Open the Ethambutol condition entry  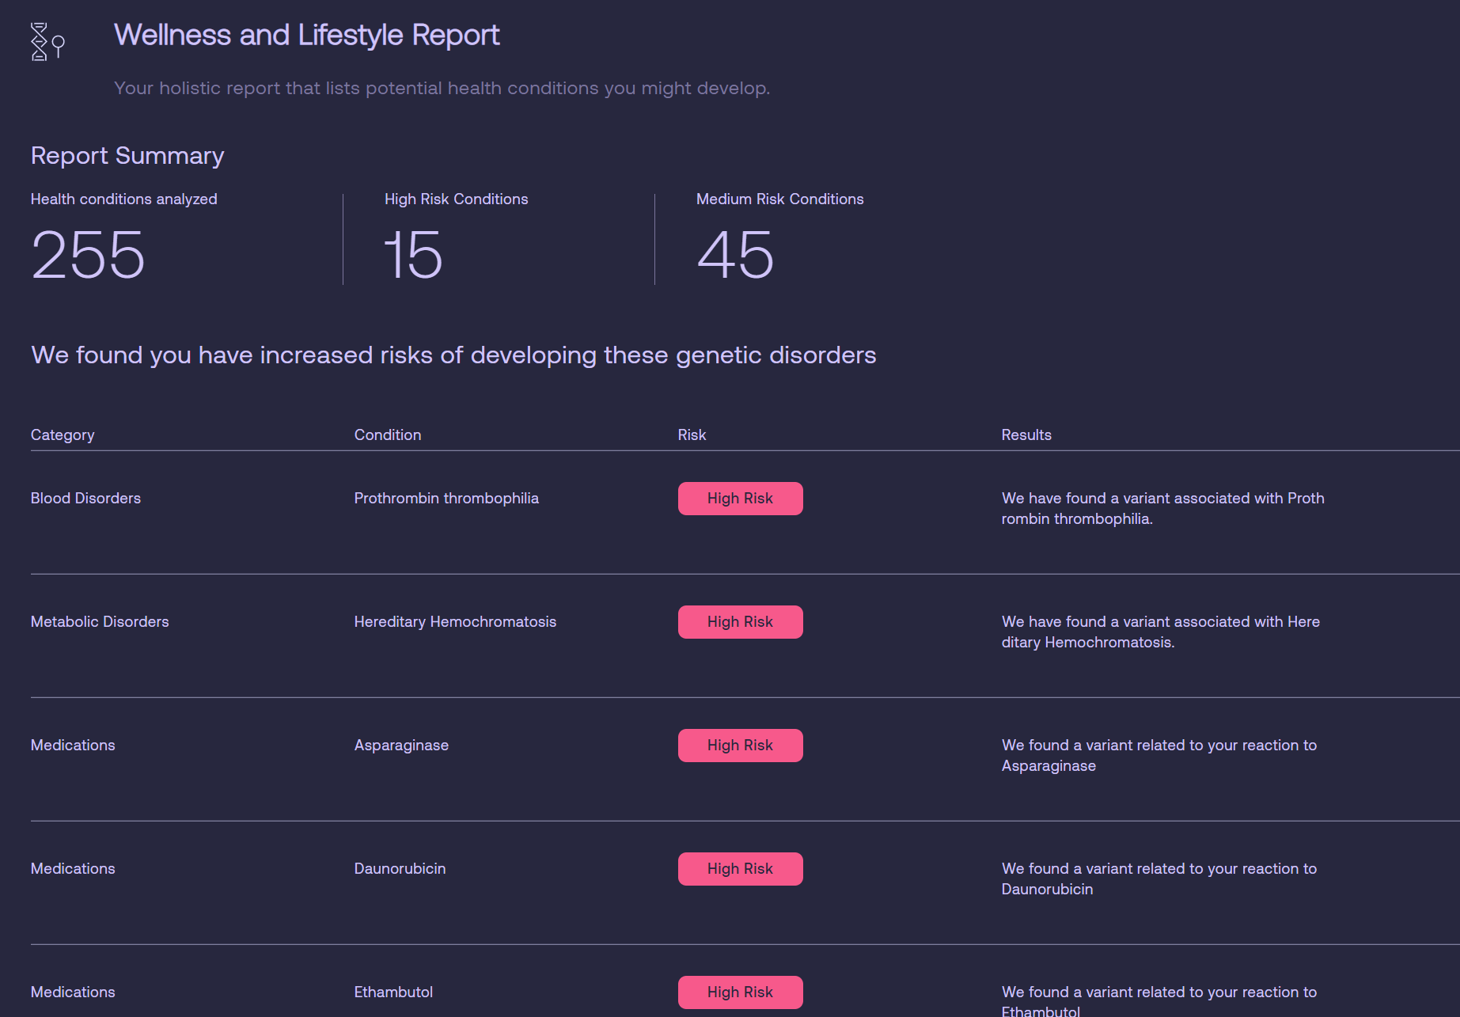pos(393,992)
